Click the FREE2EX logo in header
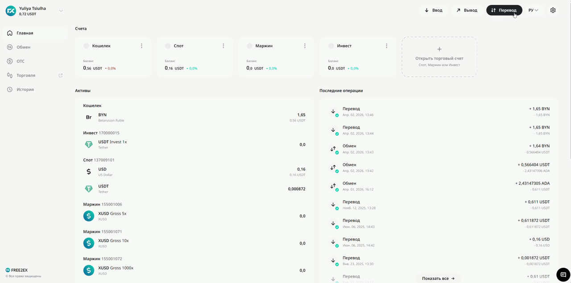Image resolution: width=571 pixels, height=283 pixels. [11, 11]
